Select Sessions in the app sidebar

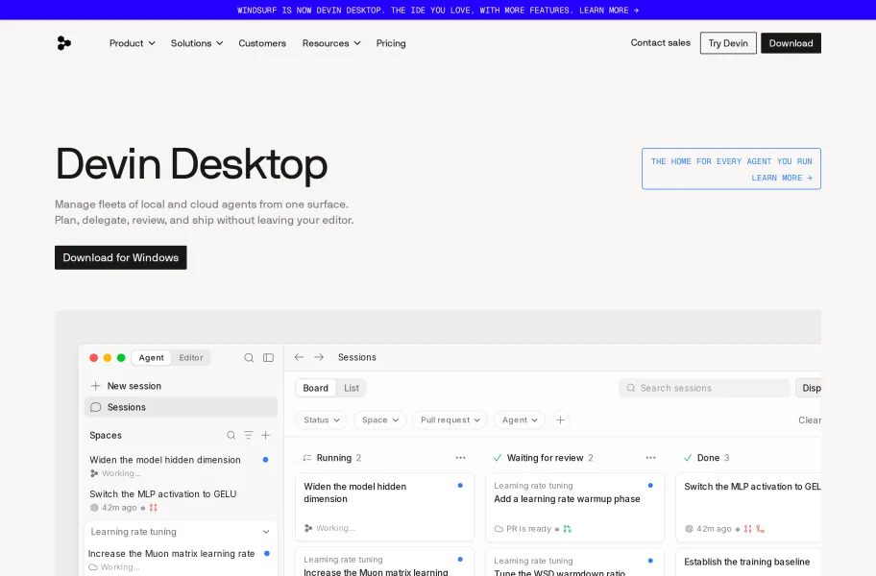point(181,407)
